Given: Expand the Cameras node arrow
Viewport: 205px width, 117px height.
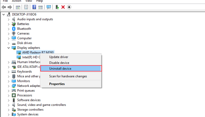Looking at the screenshot, I should point(8,34).
